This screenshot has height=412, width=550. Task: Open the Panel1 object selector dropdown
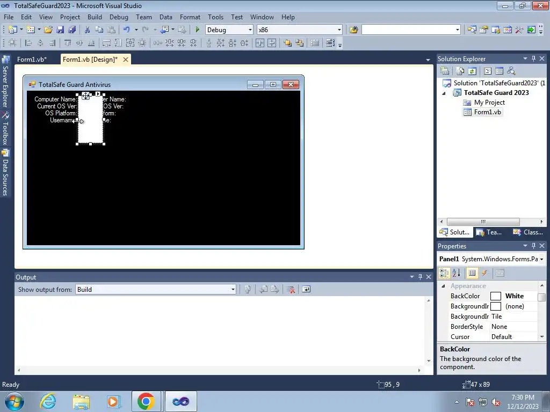[541, 259]
